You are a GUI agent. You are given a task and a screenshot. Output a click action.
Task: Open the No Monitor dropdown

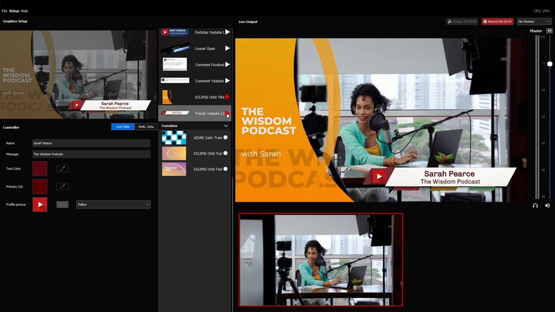[x=534, y=22]
